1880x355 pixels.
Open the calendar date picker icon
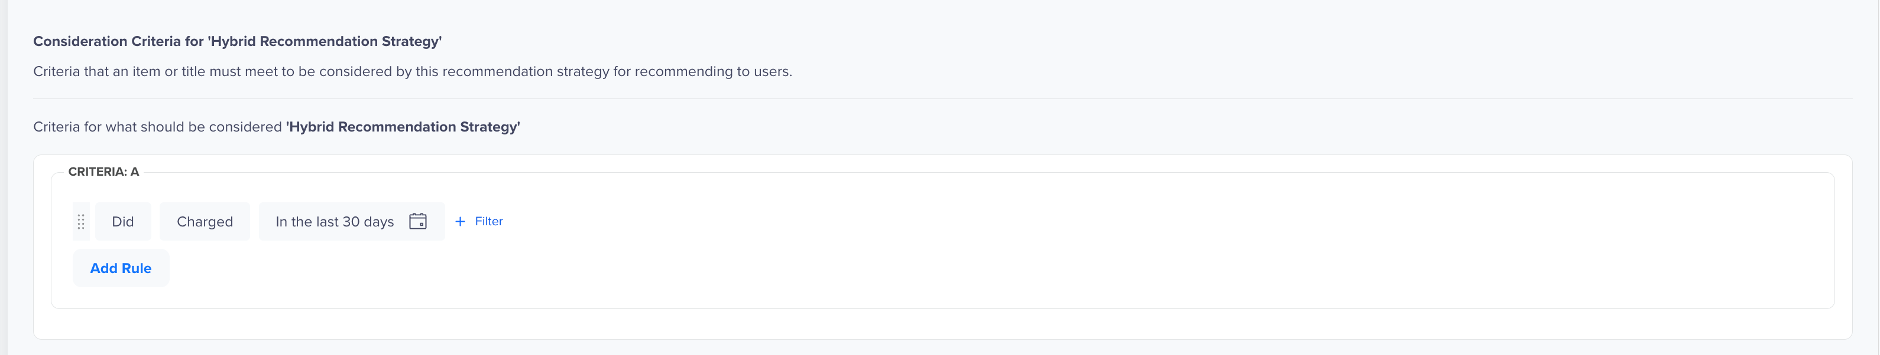pos(417,221)
